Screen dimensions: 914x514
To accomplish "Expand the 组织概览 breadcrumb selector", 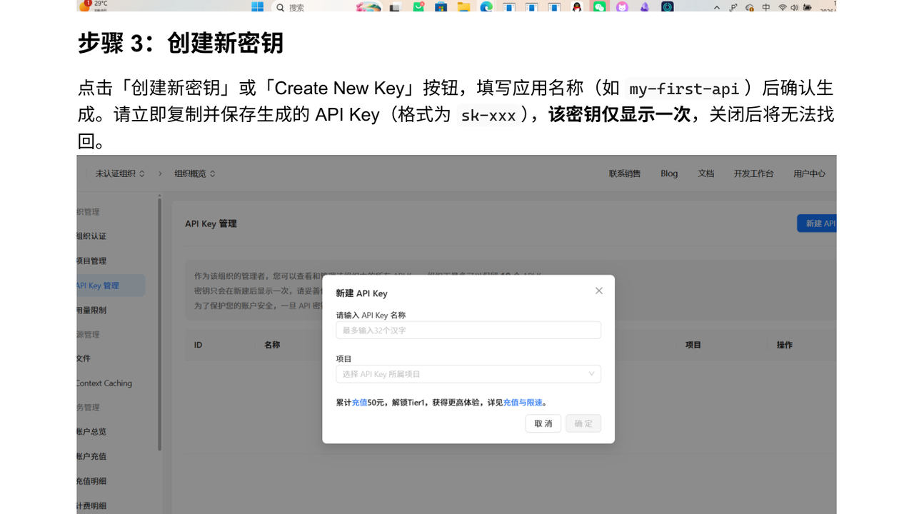I will [193, 173].
